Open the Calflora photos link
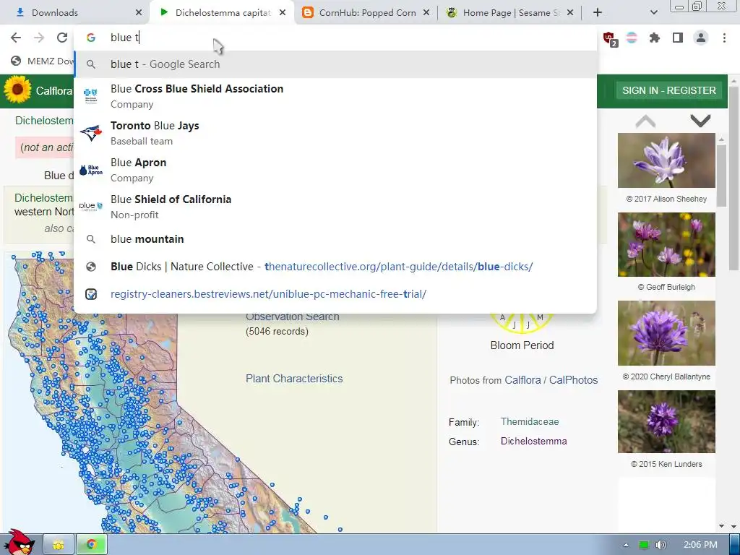This screenshot has height=555, width=740. coord(523,380)
